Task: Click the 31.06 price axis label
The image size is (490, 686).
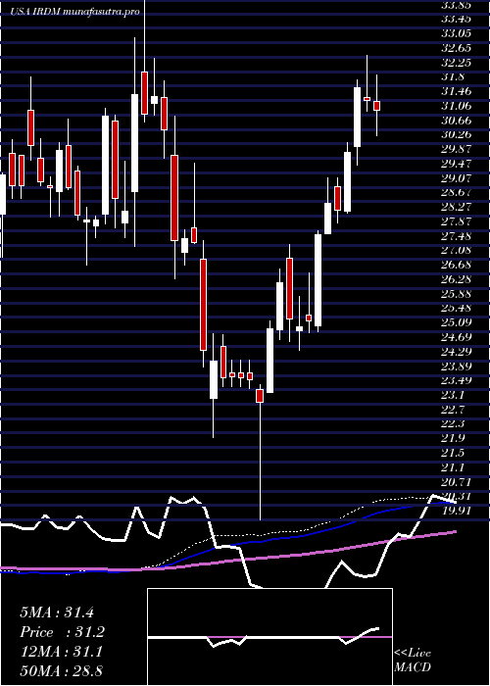Action: (456, 106)
